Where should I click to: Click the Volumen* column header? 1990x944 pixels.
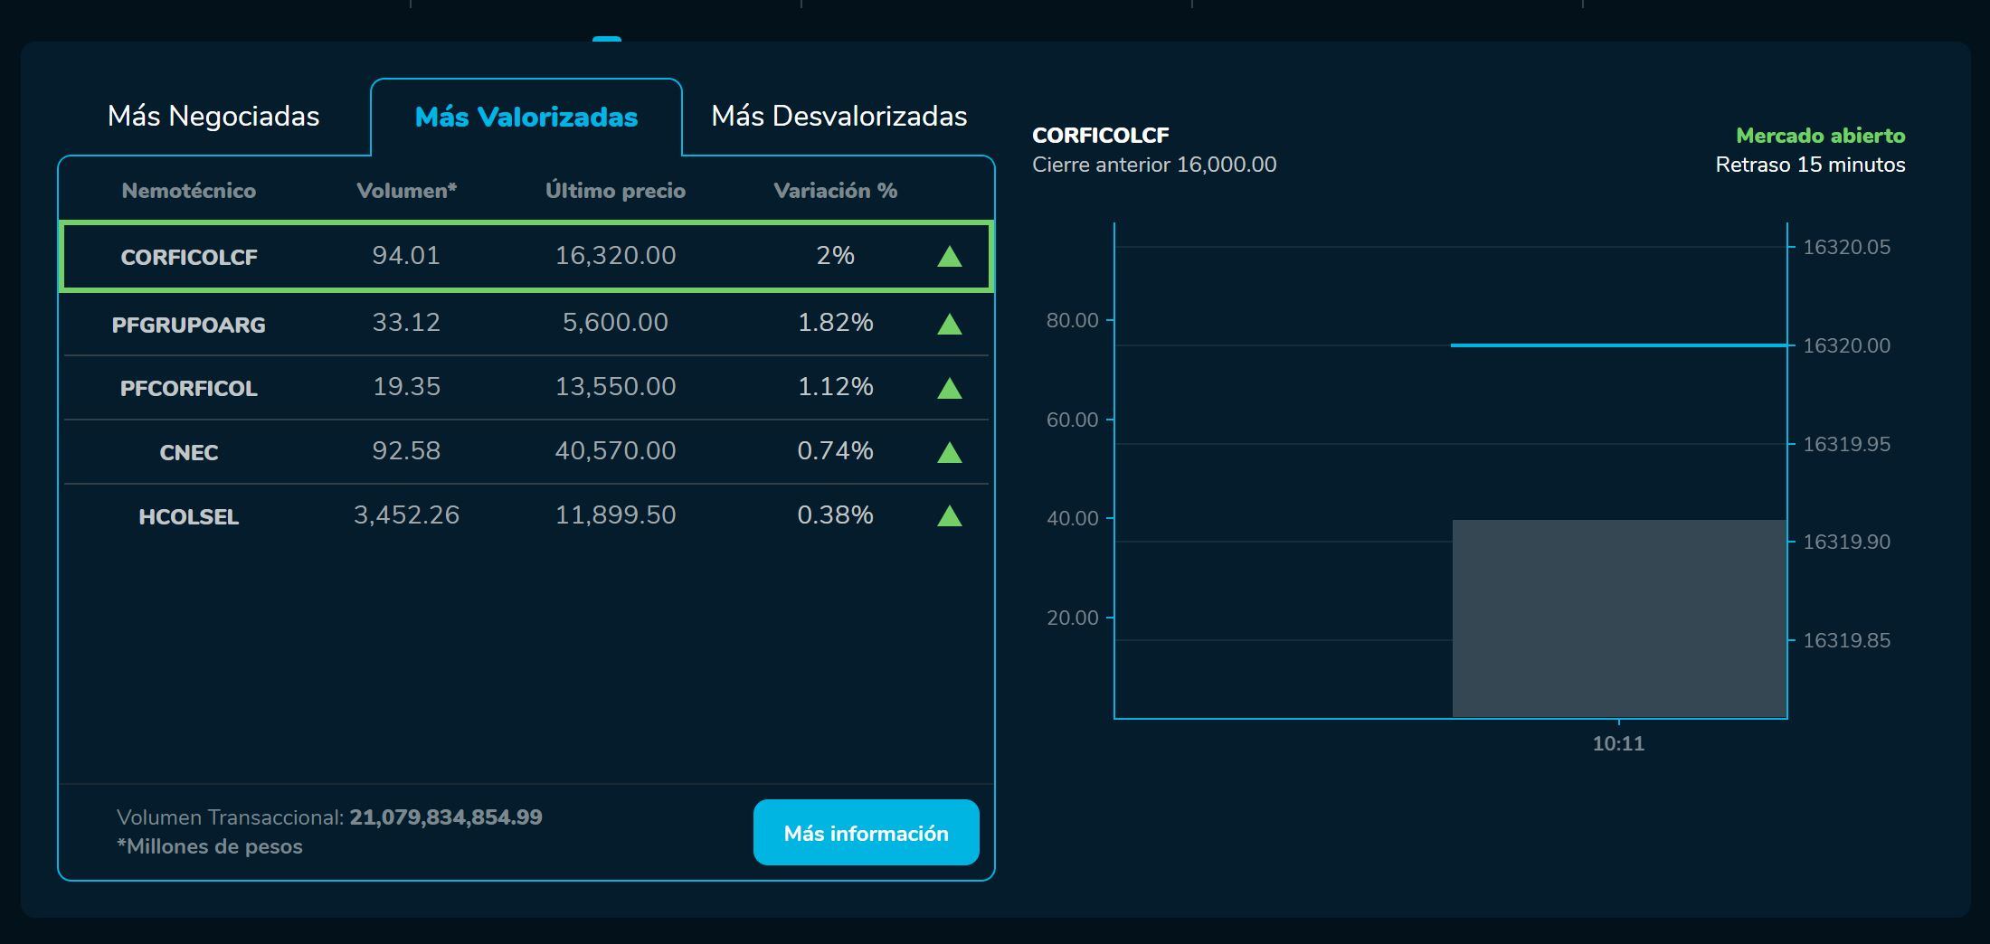click(x=406, y=191)
